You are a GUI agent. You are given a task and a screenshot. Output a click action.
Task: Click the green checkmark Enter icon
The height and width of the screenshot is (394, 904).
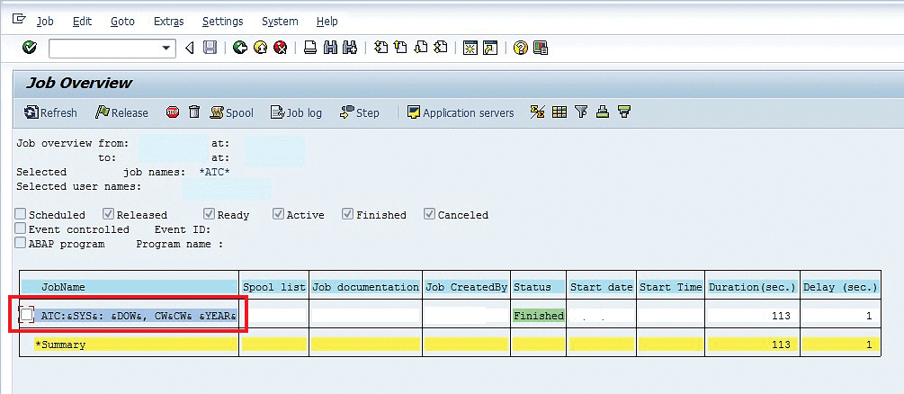tap(30, 48)
